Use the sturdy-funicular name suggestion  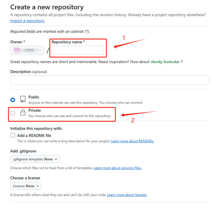[x=165, y=62]
